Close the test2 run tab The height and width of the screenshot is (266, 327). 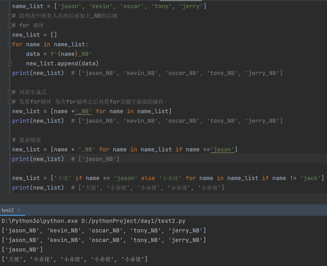pos(19,210)
